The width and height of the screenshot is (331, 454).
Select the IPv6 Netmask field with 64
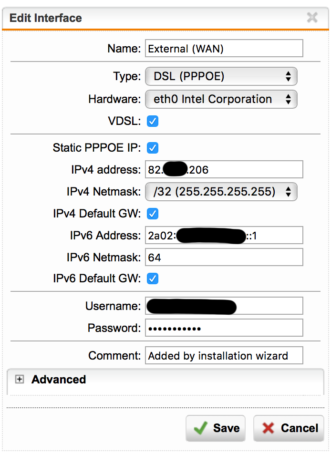(x=224, y=257)
